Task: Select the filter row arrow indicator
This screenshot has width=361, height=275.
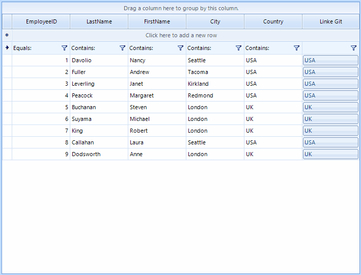Action: tap(7, 48)
